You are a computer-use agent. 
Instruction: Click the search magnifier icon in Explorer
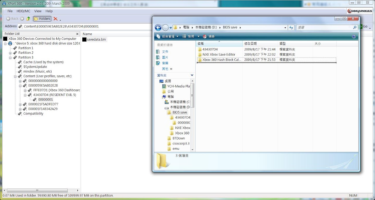point(355,27)
